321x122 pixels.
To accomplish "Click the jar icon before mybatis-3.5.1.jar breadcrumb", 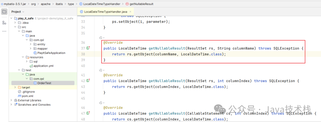I will (2, 4).
